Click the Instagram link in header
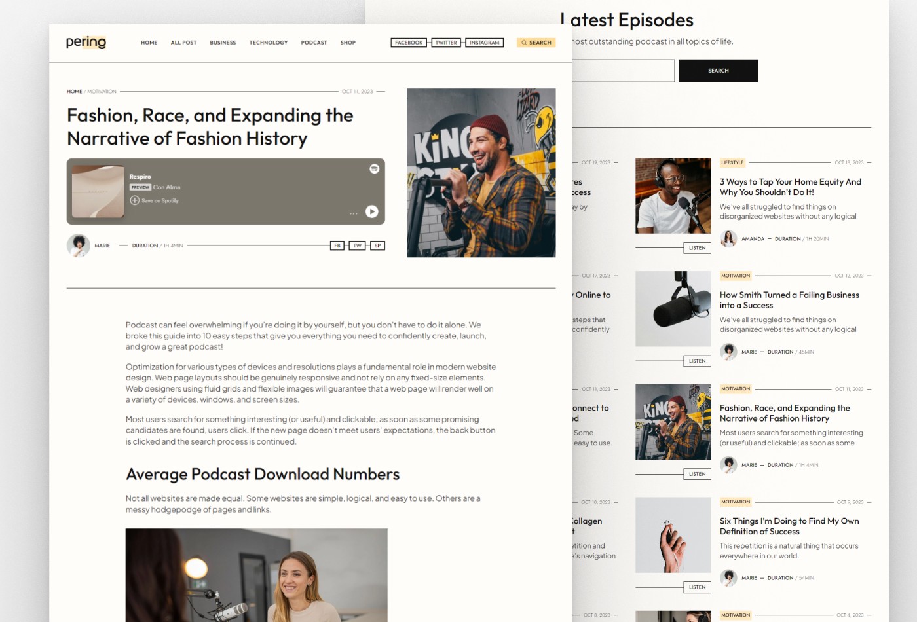 coord(485,43)
